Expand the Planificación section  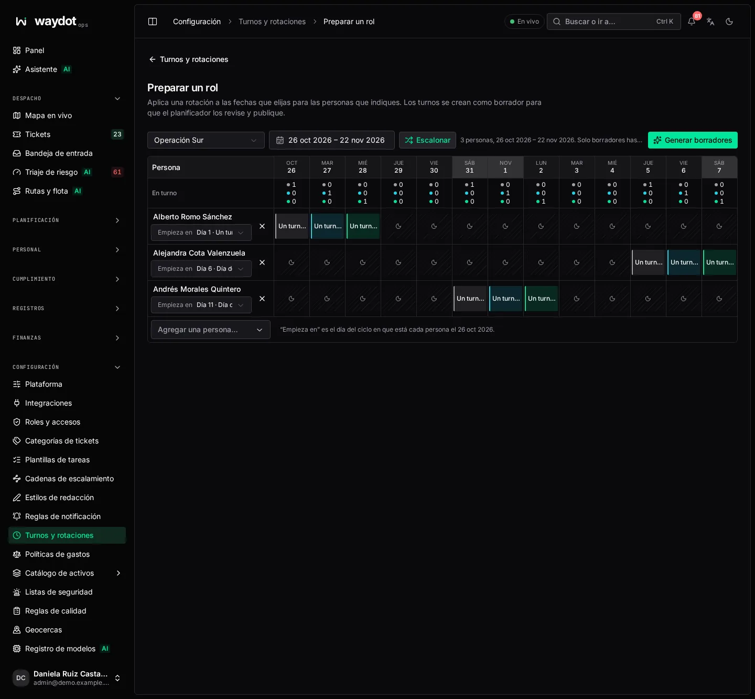(x=67, y=220)
